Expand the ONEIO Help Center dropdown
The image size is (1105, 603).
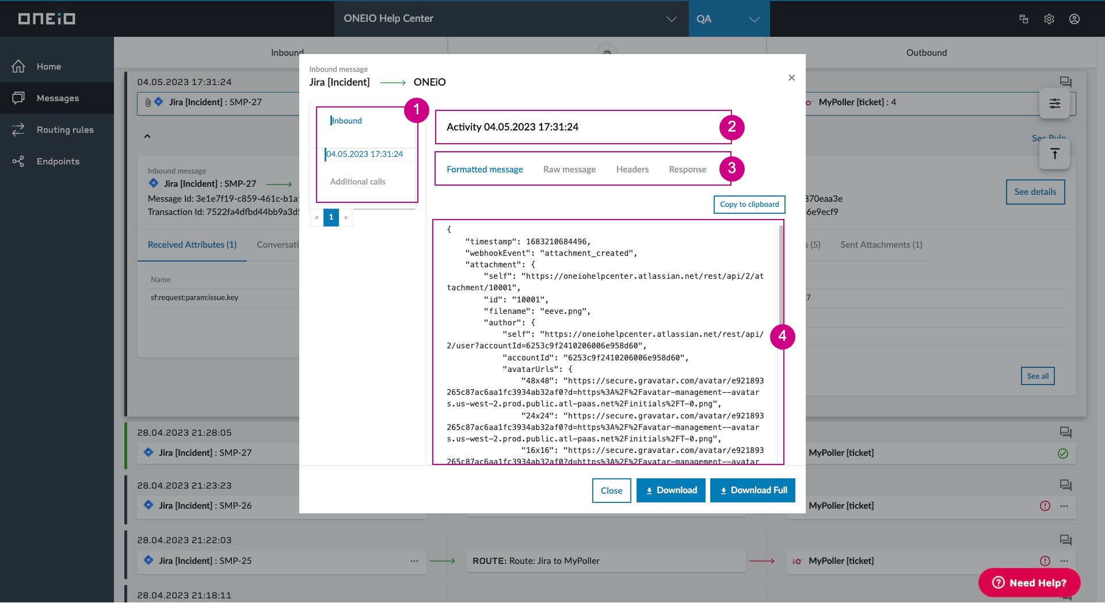point(511,18)
